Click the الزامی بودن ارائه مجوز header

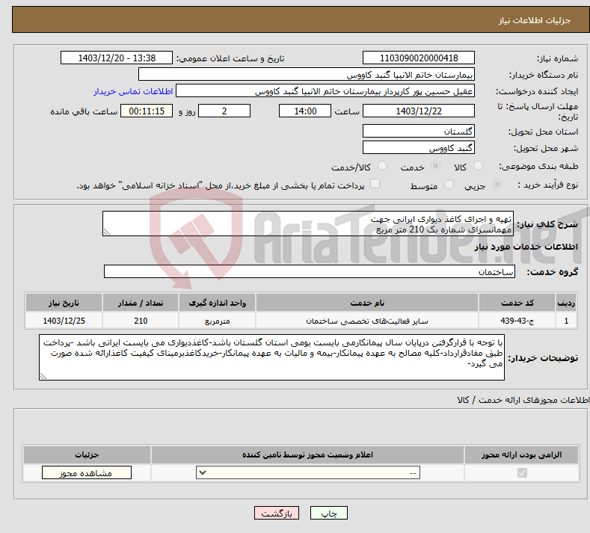[521, 455]
